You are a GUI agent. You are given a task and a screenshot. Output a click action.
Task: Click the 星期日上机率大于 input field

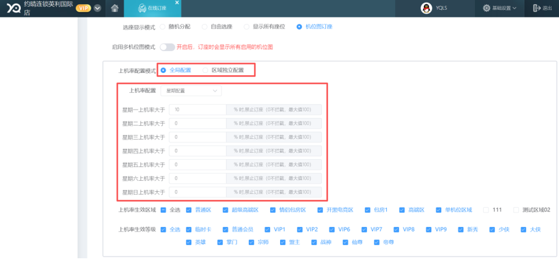(198, 192)
